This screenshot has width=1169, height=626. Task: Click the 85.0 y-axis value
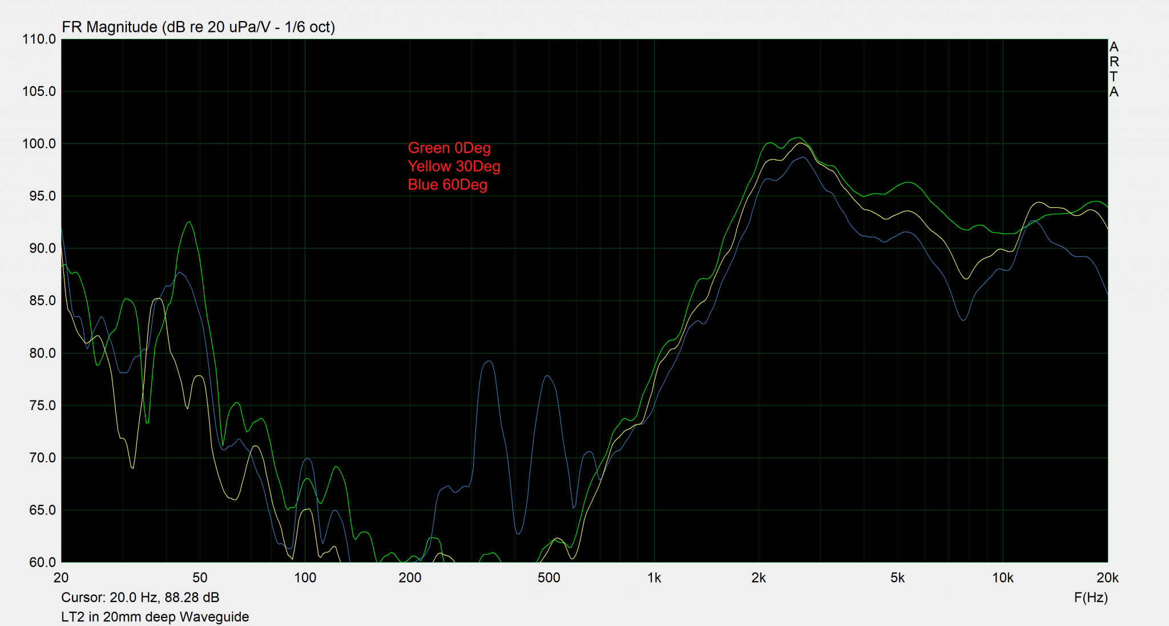[x=42, y=301]
